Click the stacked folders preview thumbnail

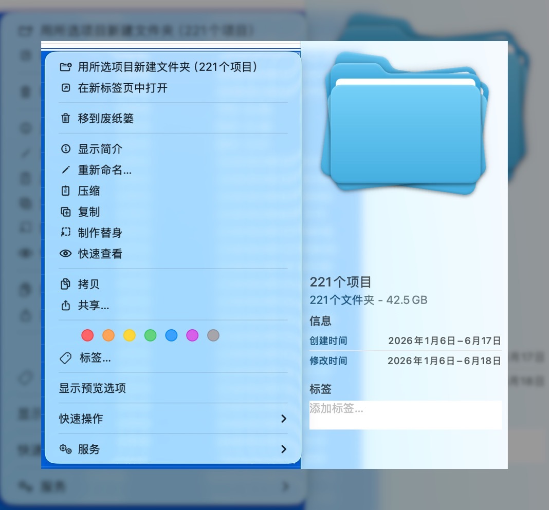pos(405,123)
